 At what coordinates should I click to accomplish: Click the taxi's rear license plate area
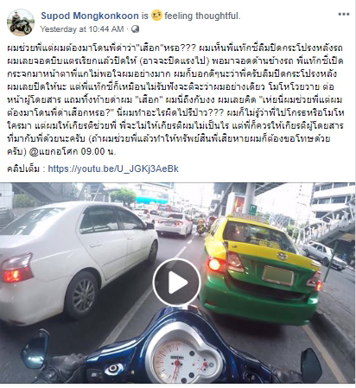click(277, 276)
